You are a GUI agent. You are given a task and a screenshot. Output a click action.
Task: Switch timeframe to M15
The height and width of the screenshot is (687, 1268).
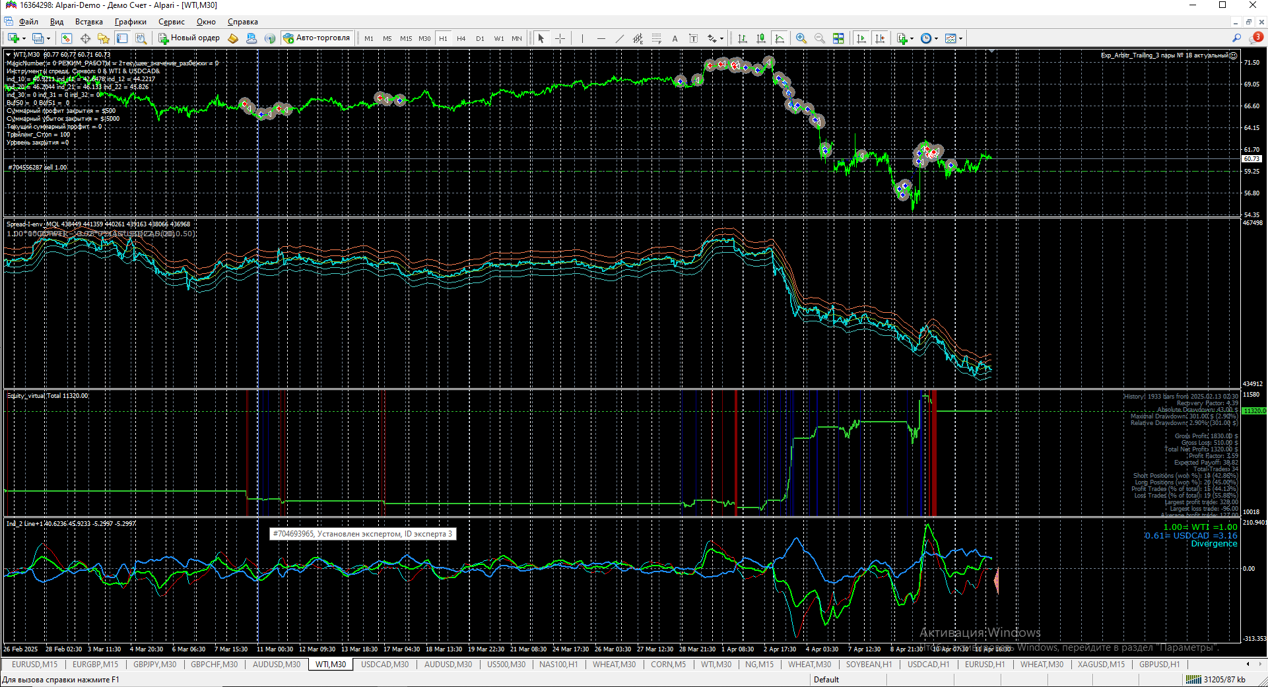(406, 38)
